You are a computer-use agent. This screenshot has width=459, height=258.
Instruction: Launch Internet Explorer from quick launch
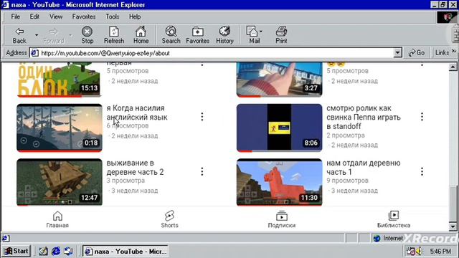tap(56, 251)
